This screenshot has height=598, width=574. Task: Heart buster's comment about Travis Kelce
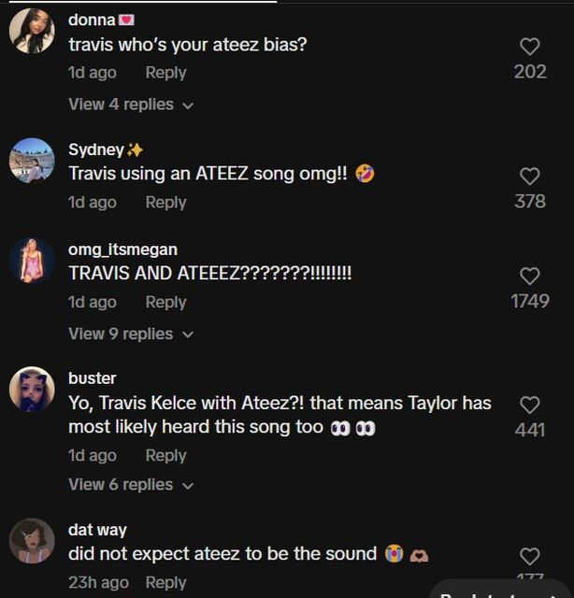pos(530,405)
